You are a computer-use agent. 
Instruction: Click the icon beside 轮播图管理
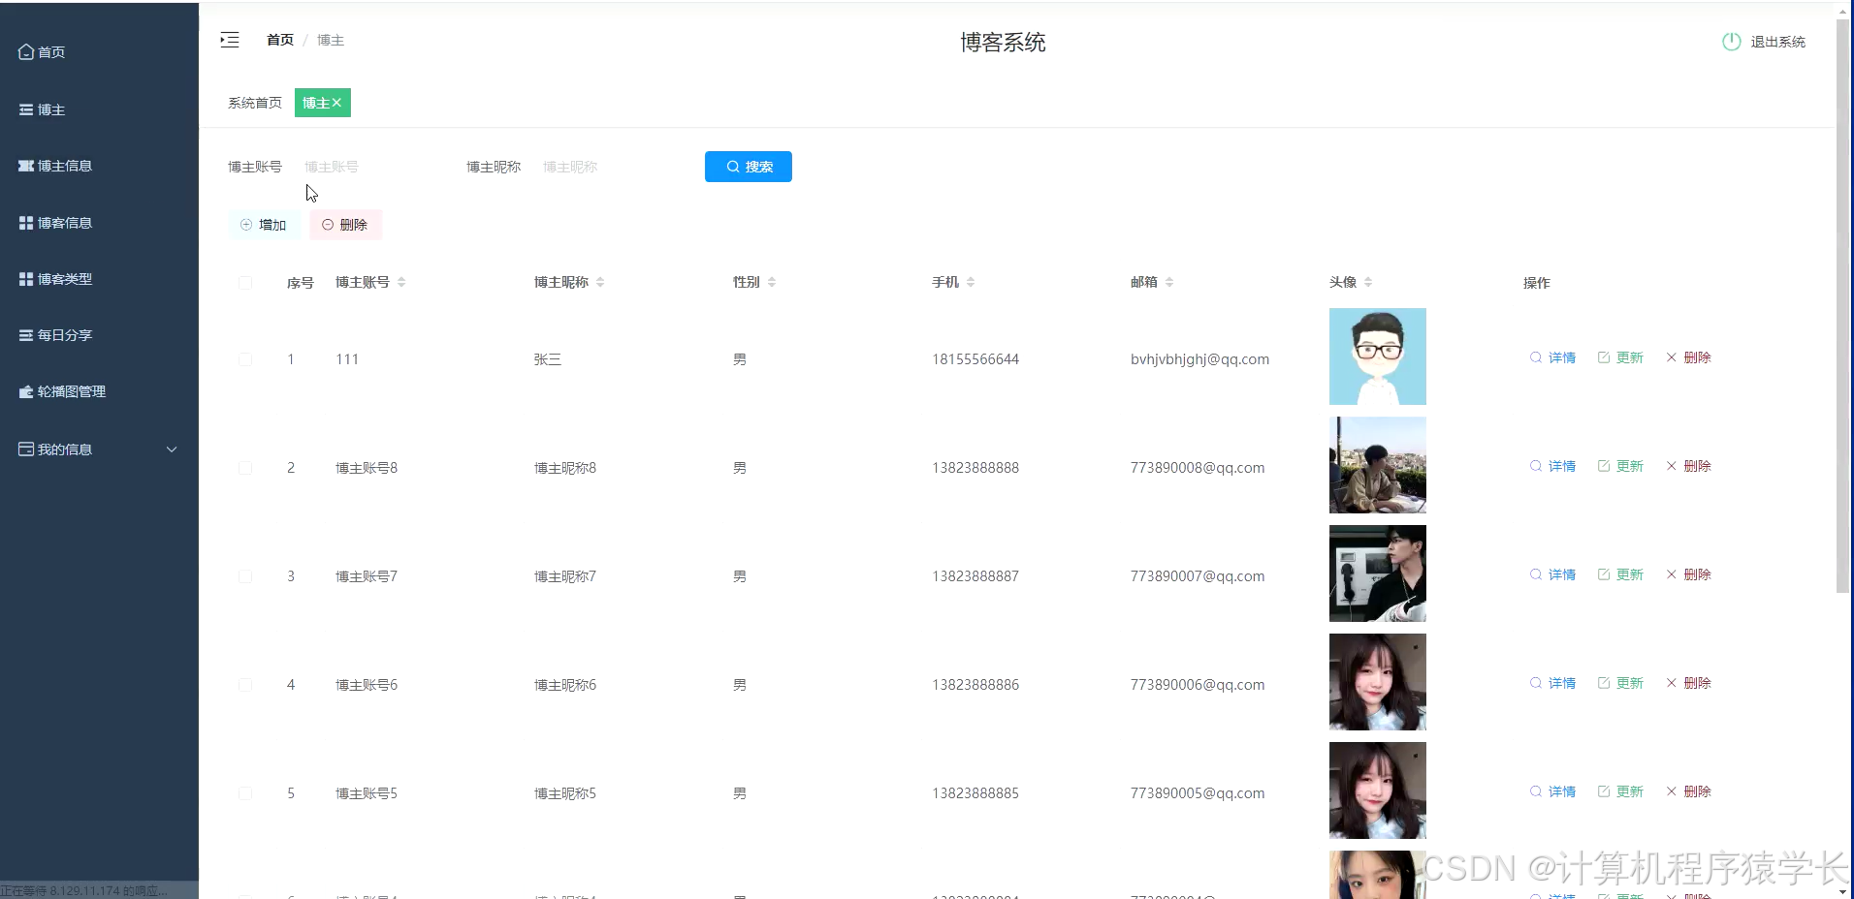(26, 391)
